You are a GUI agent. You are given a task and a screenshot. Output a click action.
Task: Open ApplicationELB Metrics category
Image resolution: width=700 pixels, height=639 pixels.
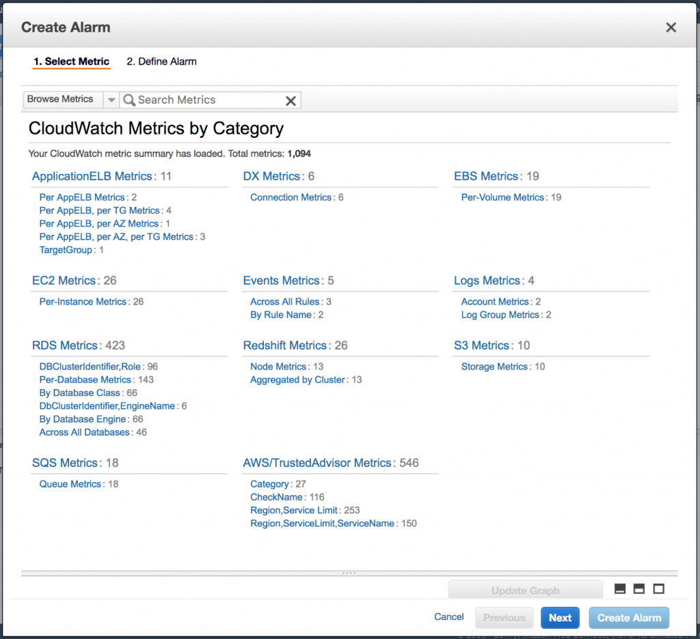(92, 176)
